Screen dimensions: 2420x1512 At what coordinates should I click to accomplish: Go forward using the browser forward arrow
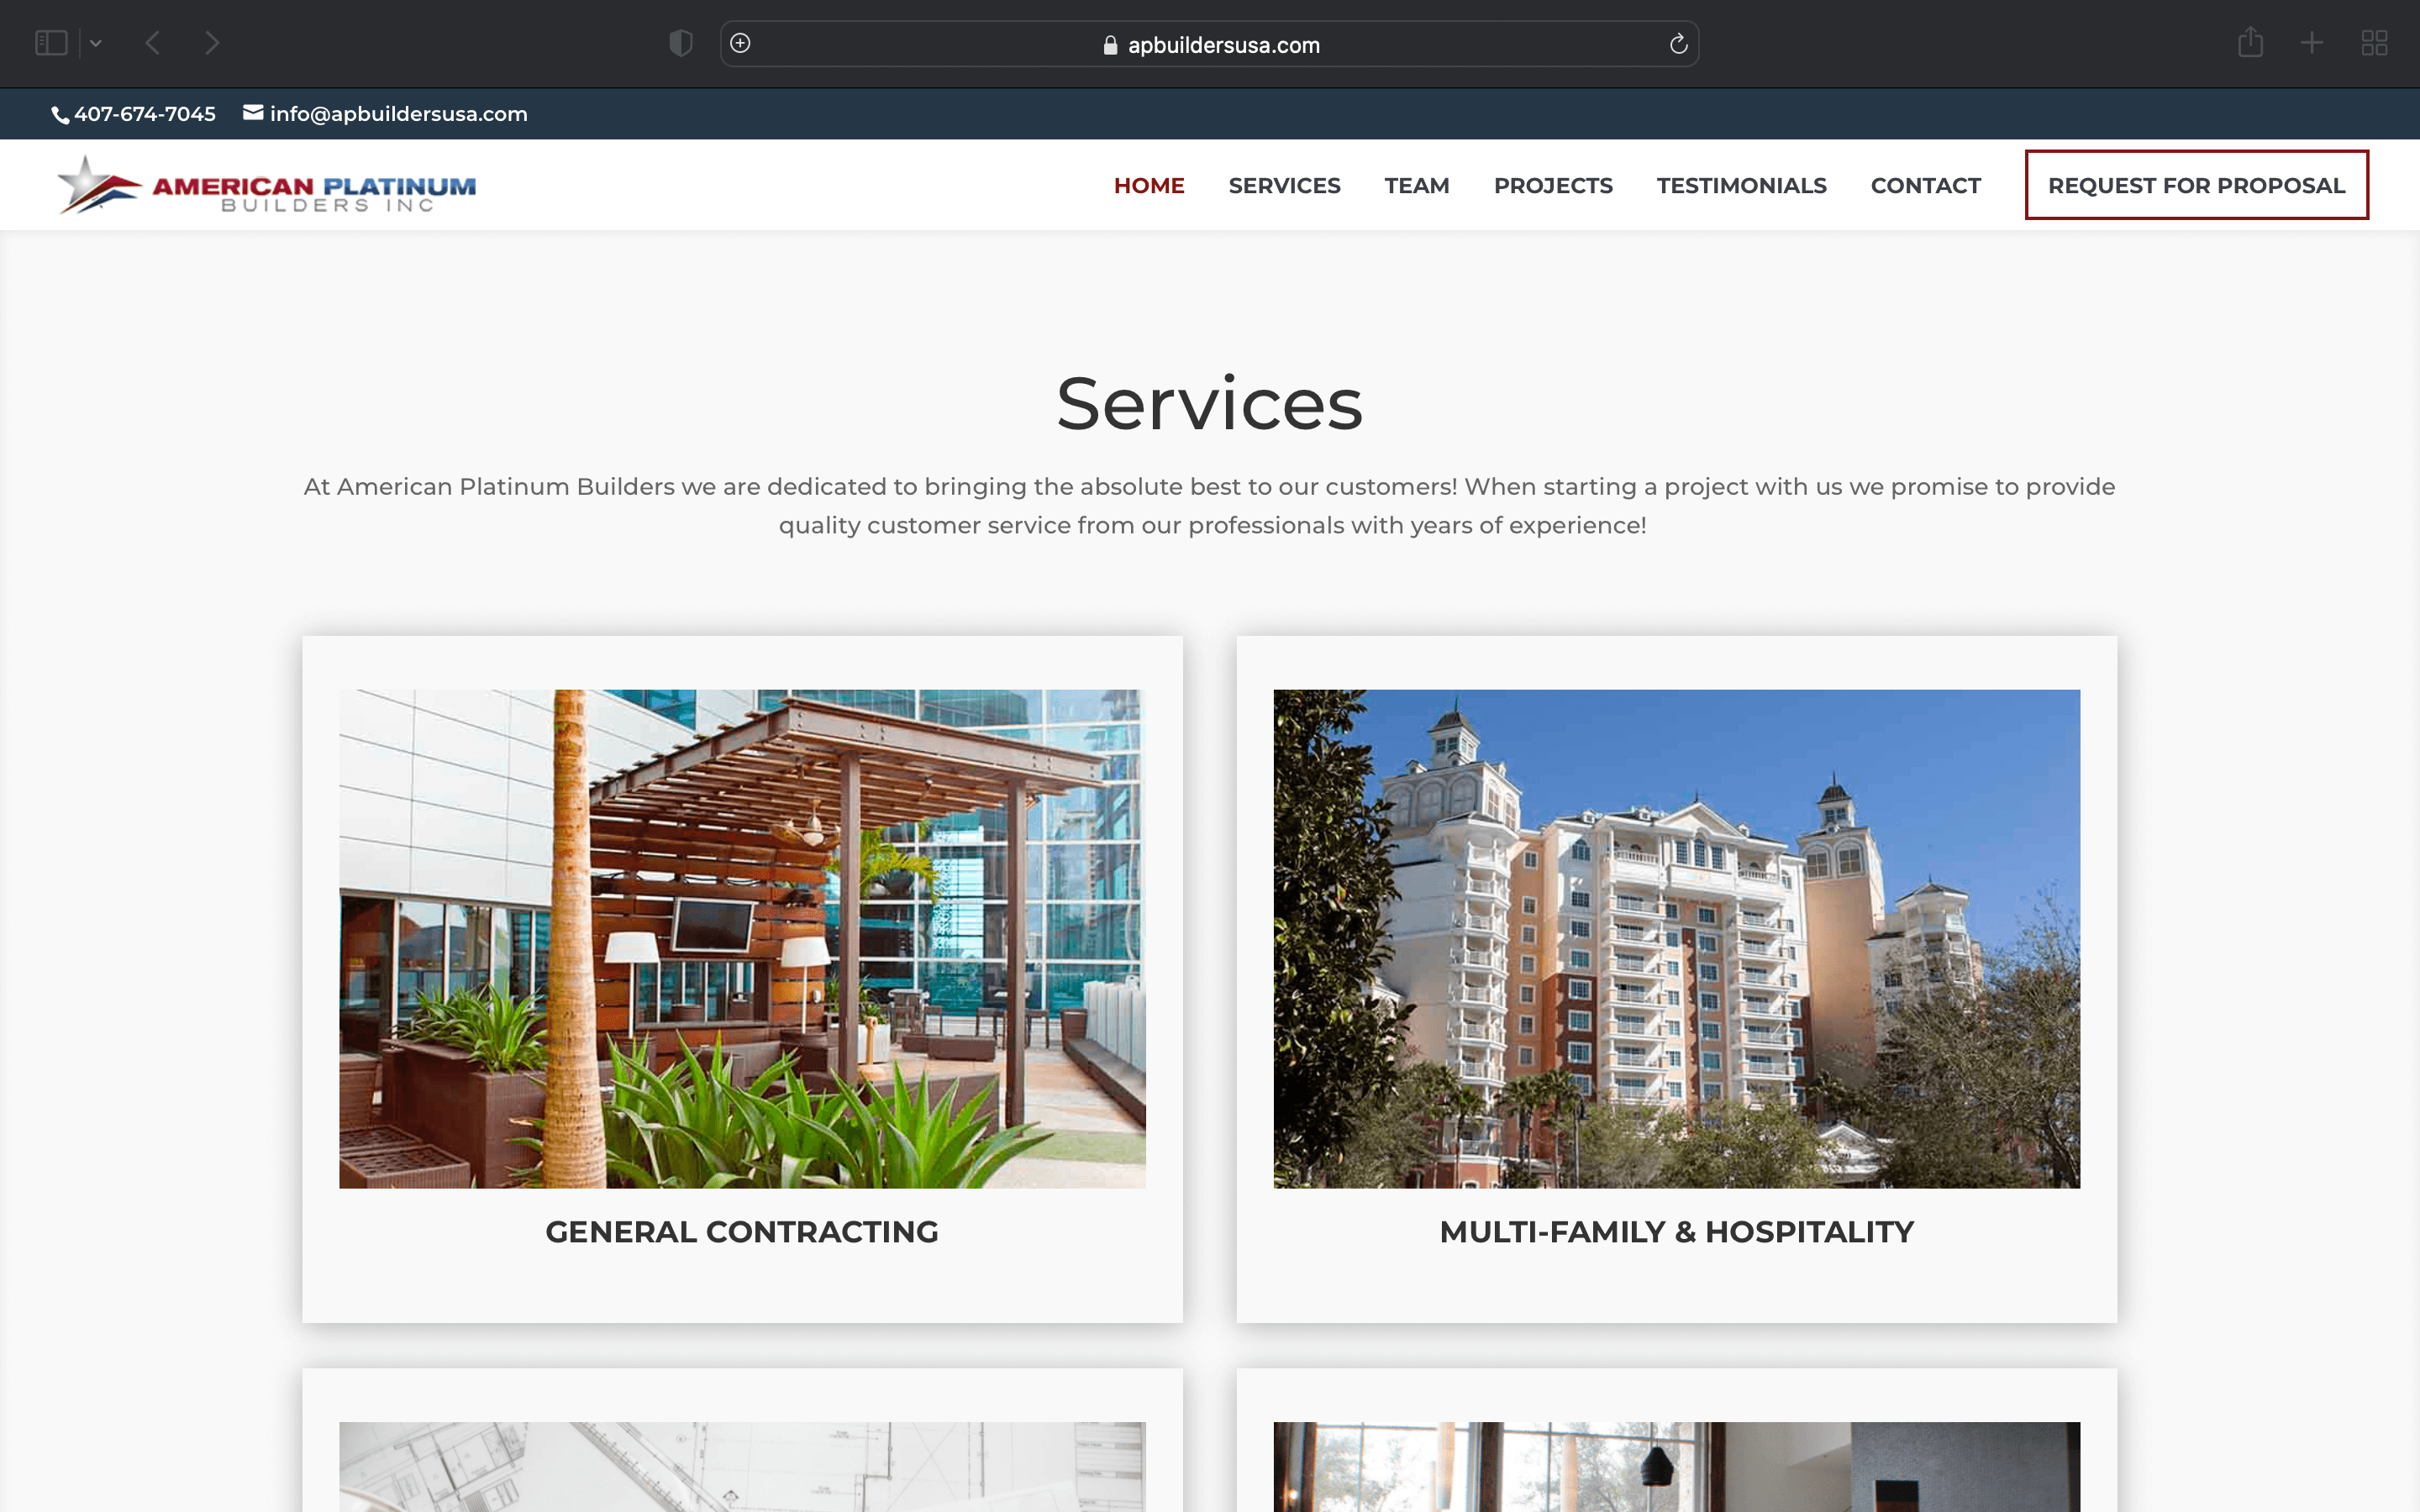point(212,43)
